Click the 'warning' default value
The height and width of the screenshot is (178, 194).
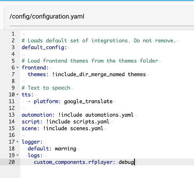point(65,148)
